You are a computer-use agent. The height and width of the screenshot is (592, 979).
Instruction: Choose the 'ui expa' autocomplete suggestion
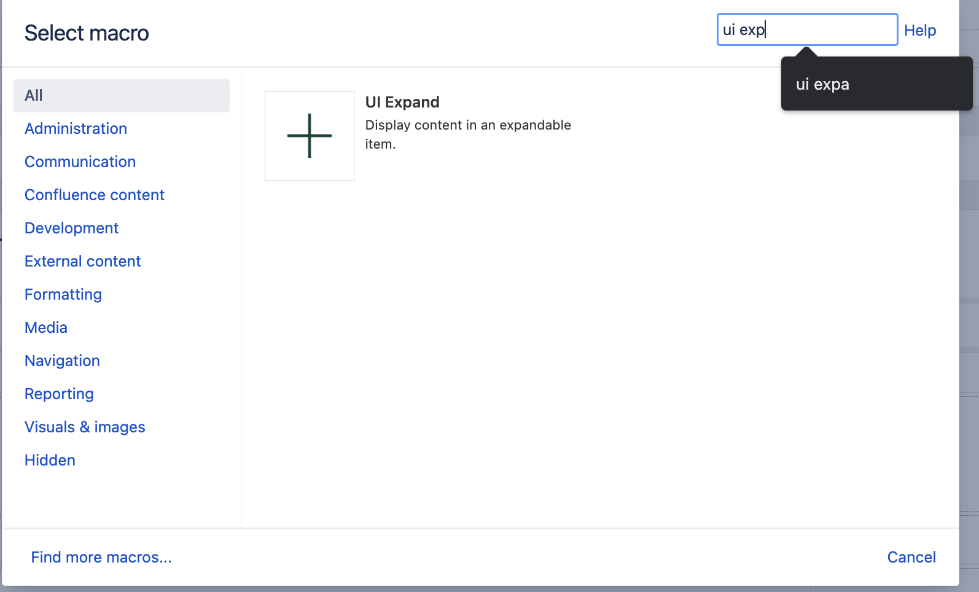click(x=876, y=84)
